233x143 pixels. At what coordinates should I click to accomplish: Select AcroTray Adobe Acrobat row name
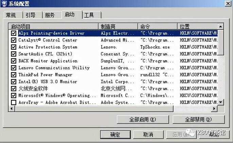coord(57,103)
